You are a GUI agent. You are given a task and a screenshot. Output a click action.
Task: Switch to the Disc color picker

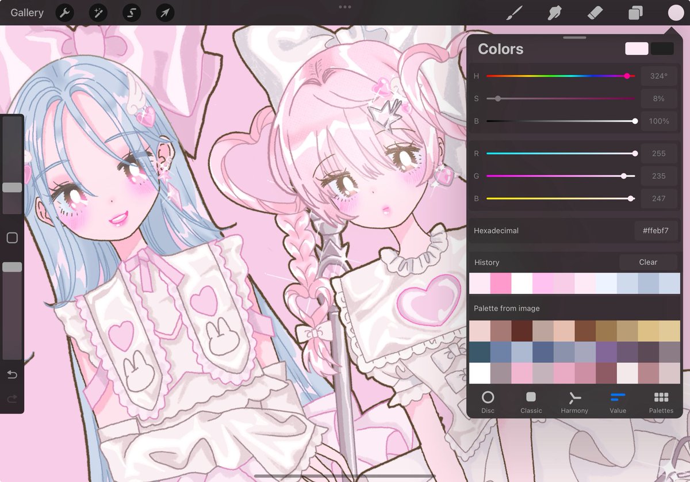tap(488, 401)
